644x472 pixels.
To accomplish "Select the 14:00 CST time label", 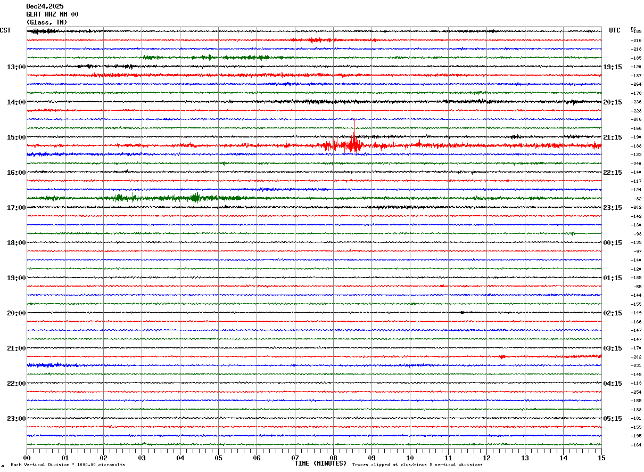I will (x=16, y=102).
